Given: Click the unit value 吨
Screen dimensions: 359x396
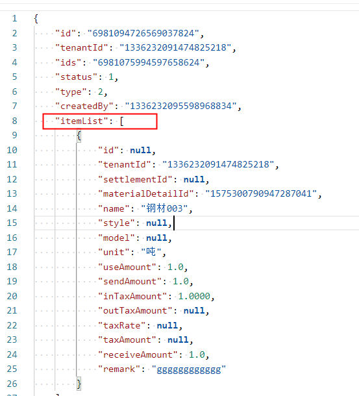Looking at the screenshot, I should (151, 252).
